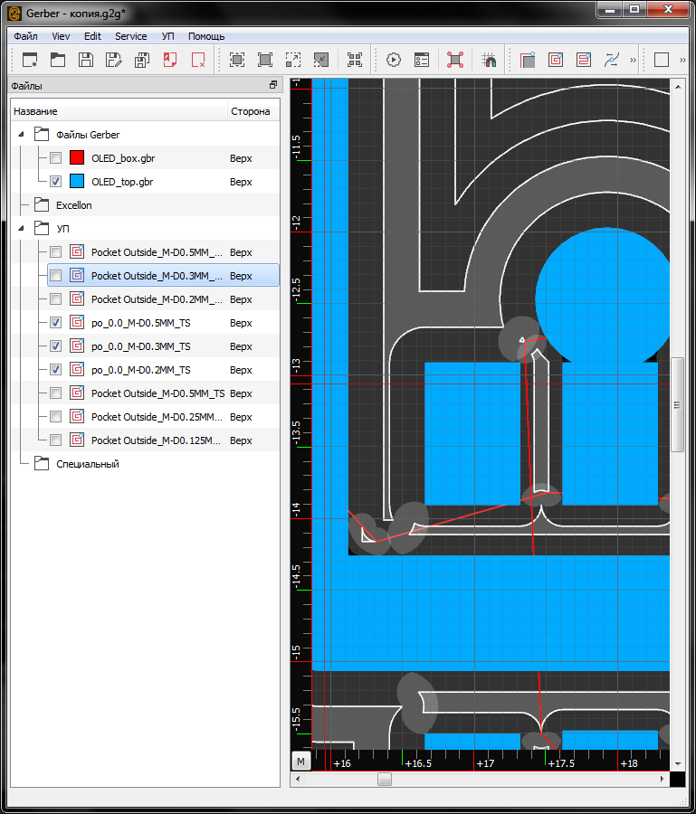Click the save floppy disk icon
696x814 pixels.
(x=86, y=60)
